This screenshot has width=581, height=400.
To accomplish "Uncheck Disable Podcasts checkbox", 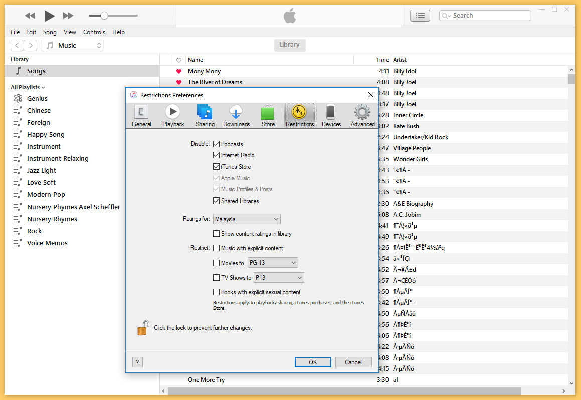I will click(x=217, y=144).
